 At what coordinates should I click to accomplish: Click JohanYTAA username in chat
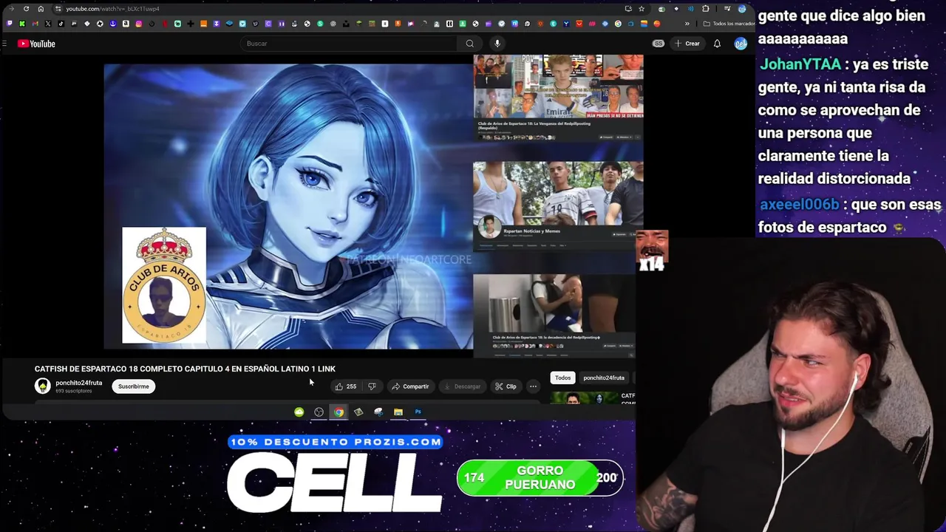tap(802, 64)
